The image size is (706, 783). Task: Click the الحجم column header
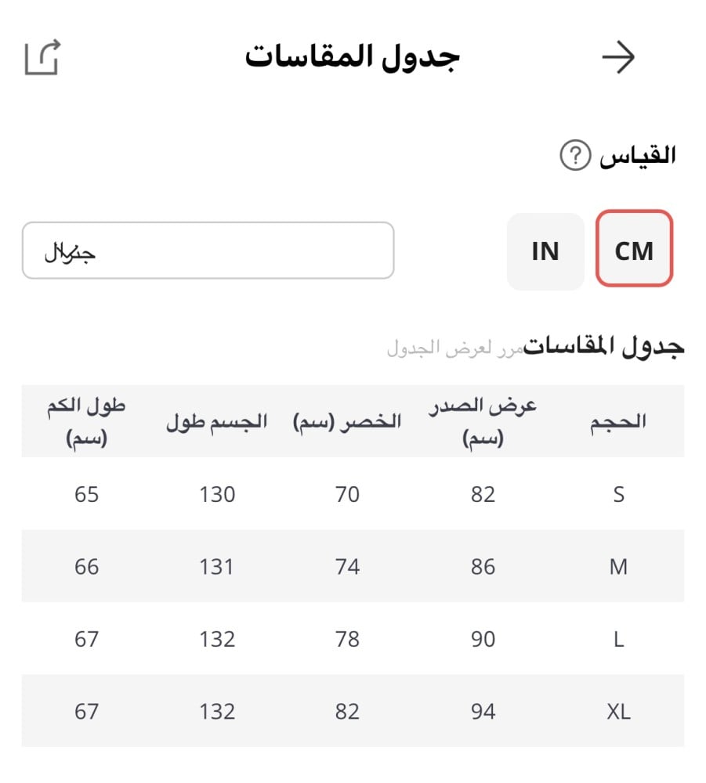point(618,421)
